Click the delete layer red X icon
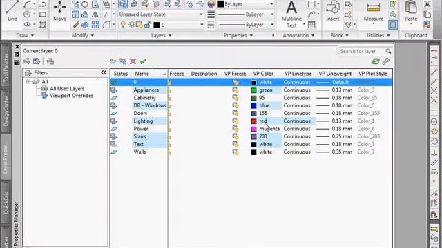 [133, 61]
